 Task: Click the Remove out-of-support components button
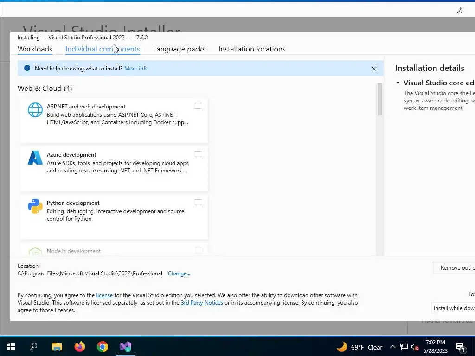tap(454, 267)
